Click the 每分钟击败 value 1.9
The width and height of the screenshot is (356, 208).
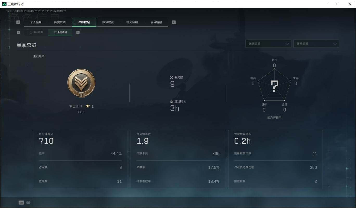click(143, 141)
